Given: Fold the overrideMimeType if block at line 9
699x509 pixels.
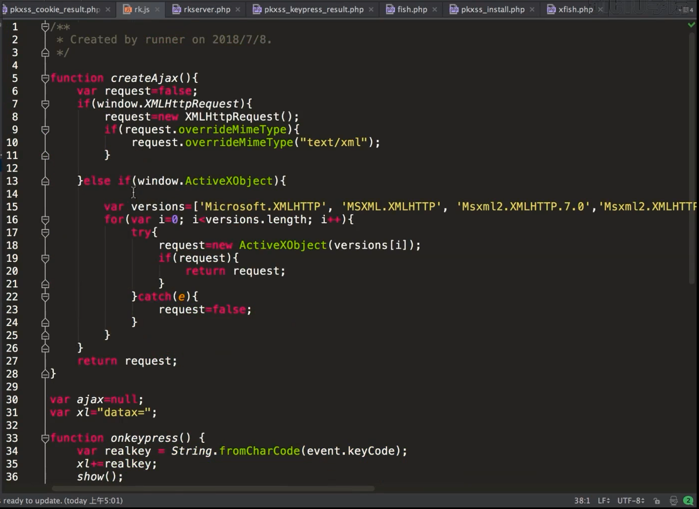Looking at the screenshot, I should coord(45,130).
